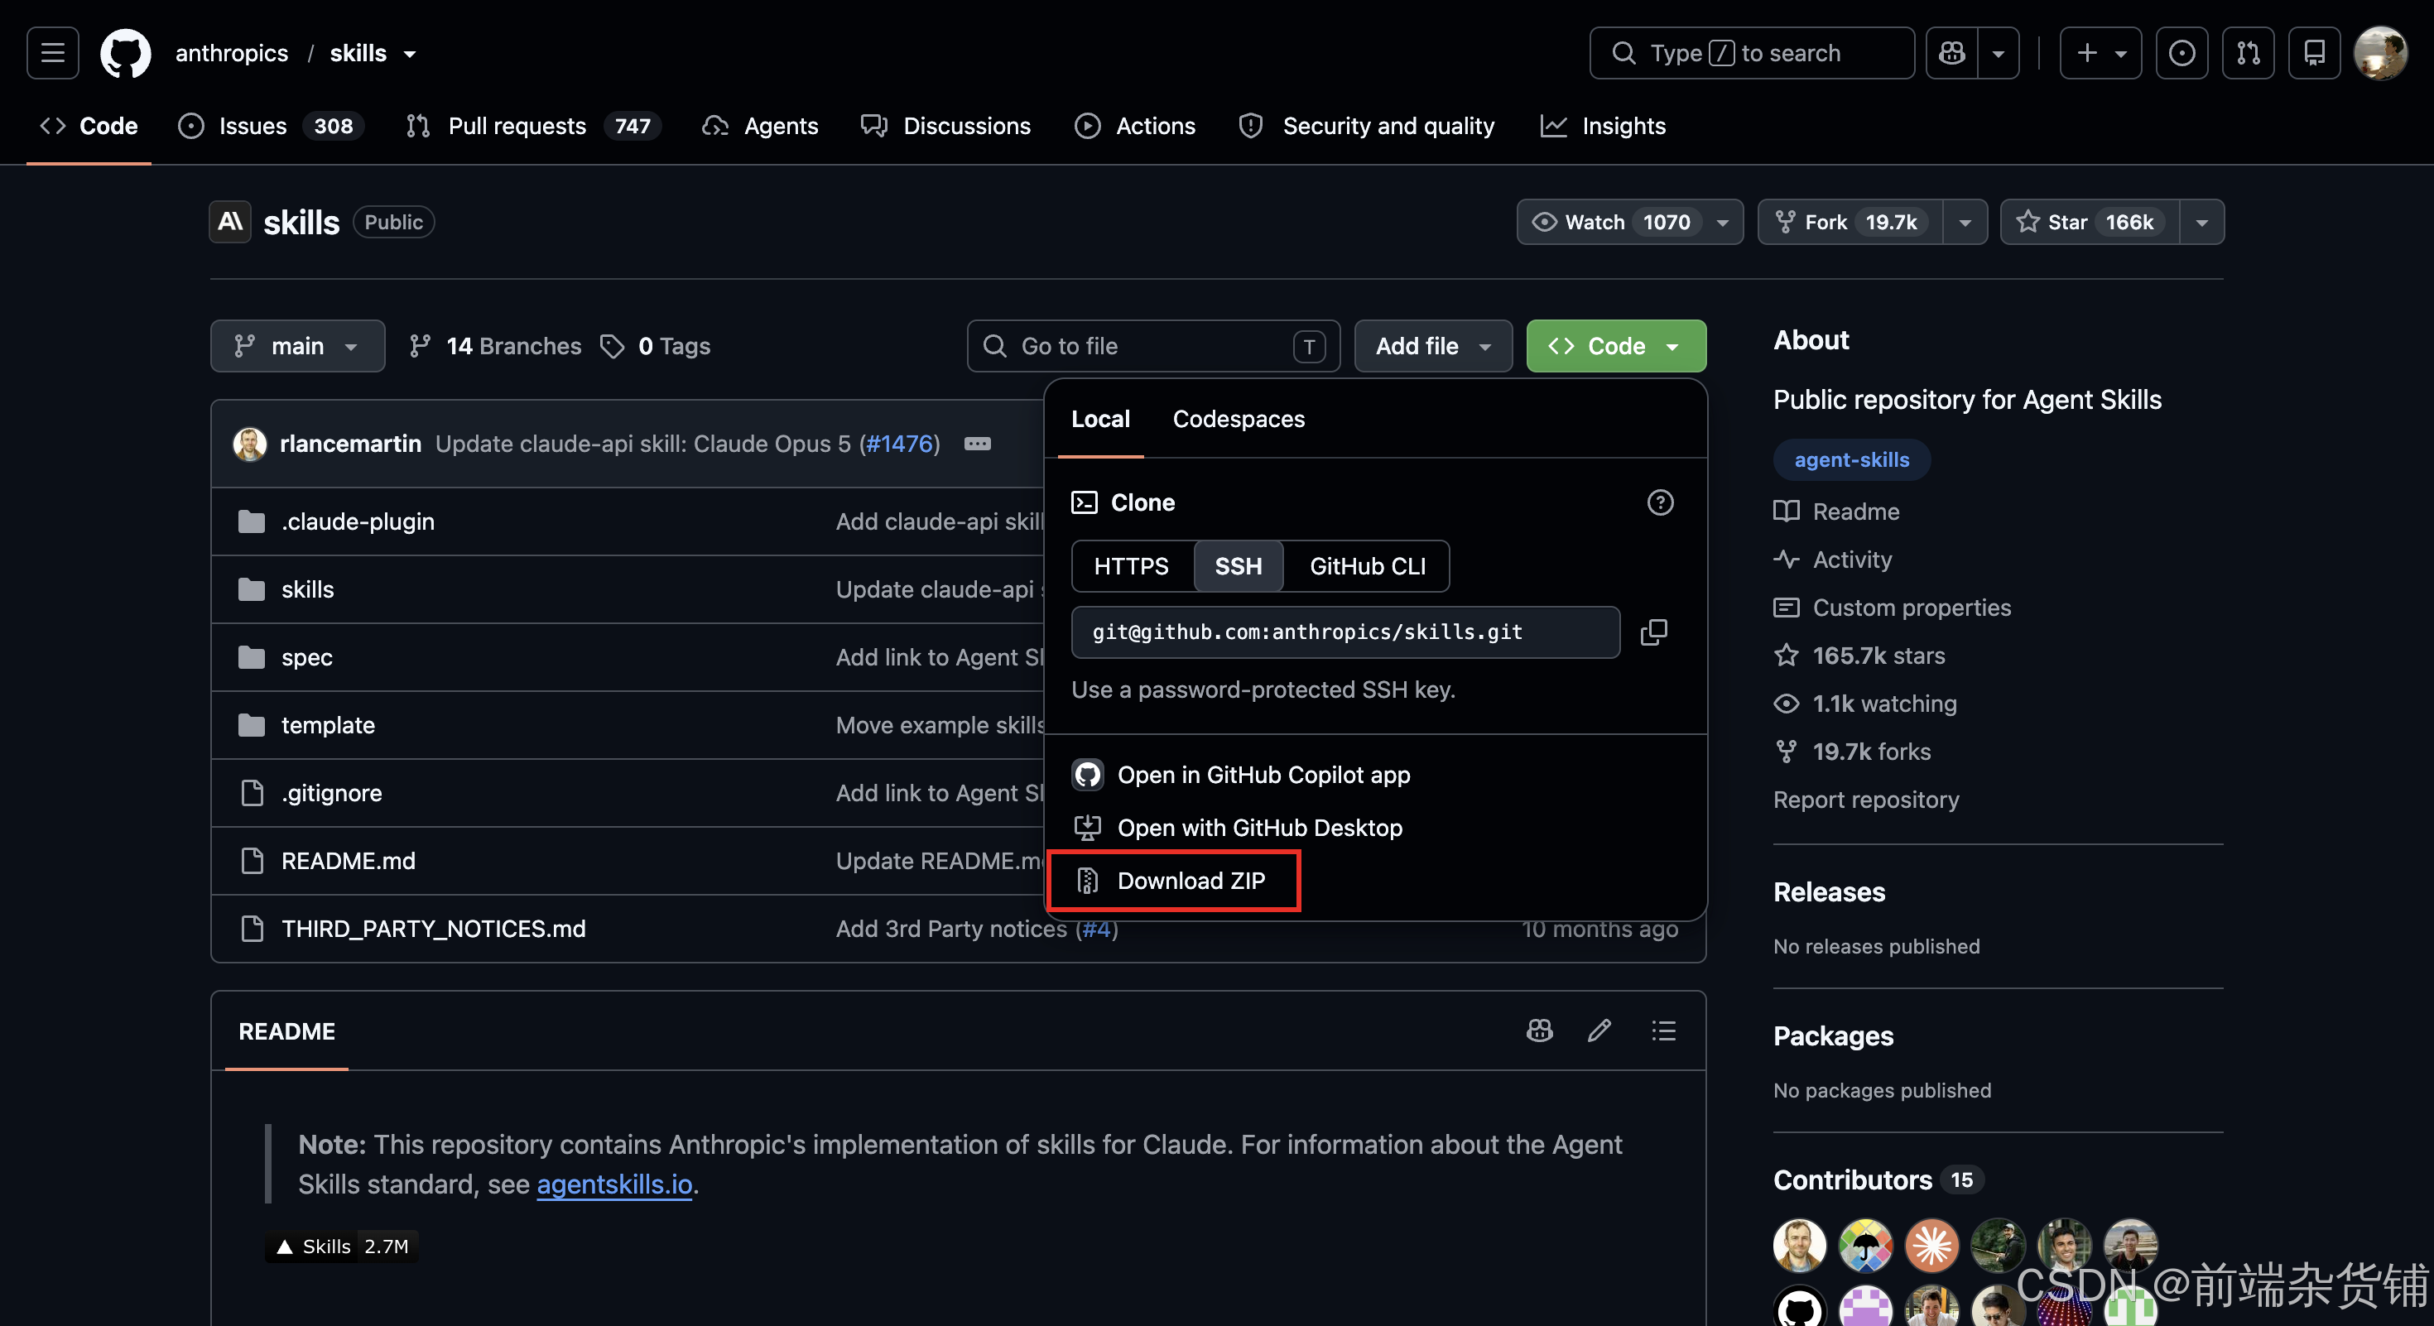Click the spec folder icon
The width and height of the screenshot is (2434, 1326).
[252, 657]
